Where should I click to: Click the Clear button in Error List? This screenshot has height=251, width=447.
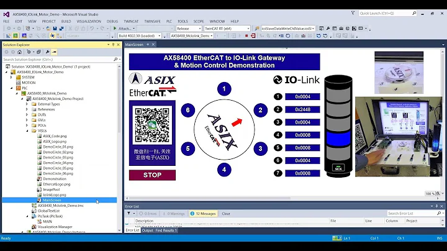pos(226,213)
